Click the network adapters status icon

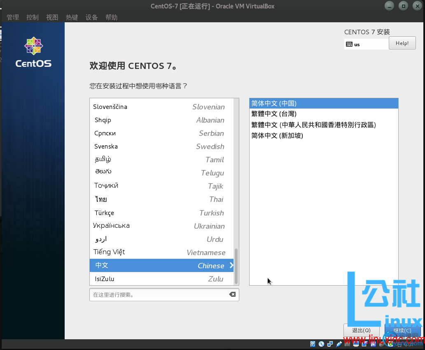pyautogui.click(x=330, y=344)
